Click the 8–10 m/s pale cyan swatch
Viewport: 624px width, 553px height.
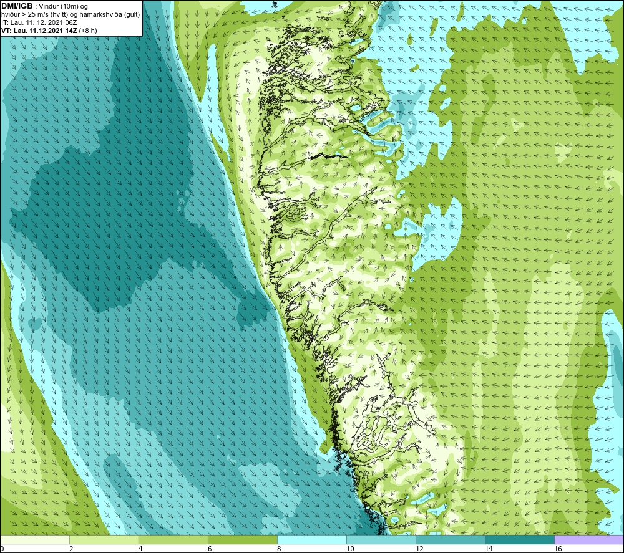[312, 540]
